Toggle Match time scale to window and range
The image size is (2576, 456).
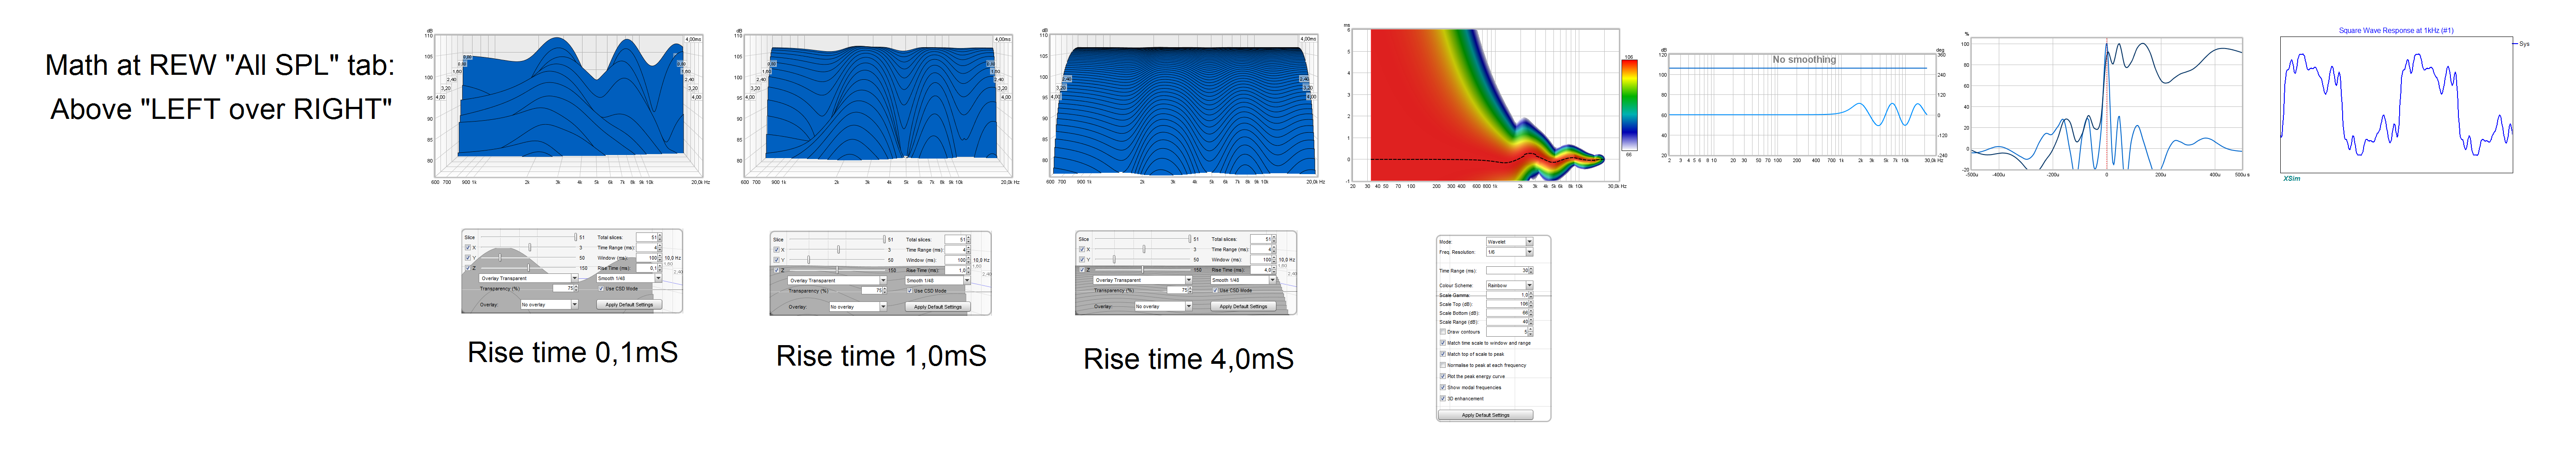click(1443, 343)
